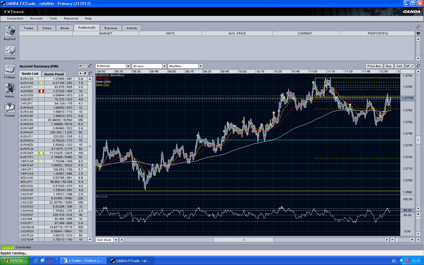Open the Buy/Sell order icon in sidebar
Viewport: 424px width, 265px height.
pyautogui.click(x=10, y=31)
